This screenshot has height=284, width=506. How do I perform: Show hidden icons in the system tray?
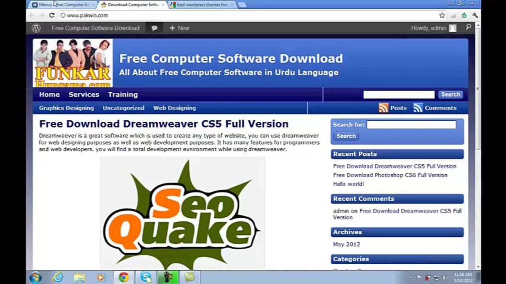click(411, 277)
